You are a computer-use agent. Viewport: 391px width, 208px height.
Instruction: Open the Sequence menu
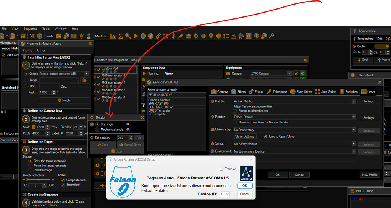pyautogui.click(x=30, y=29)
